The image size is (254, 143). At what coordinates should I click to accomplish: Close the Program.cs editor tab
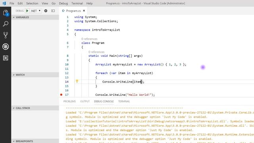click(x=84, y=11)
